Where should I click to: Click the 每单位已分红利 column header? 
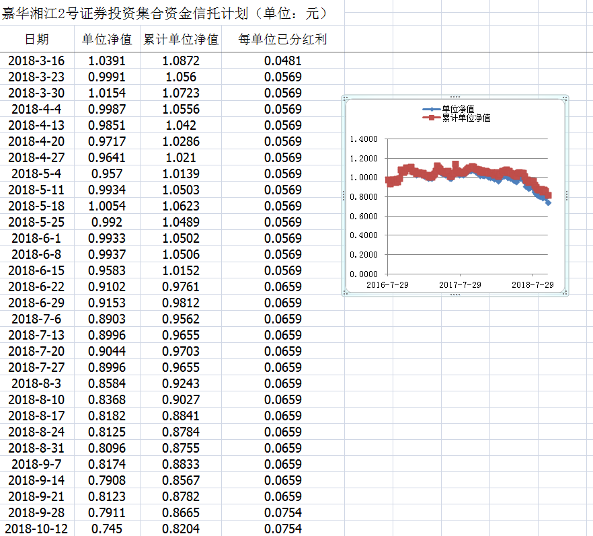pos(283,39)
